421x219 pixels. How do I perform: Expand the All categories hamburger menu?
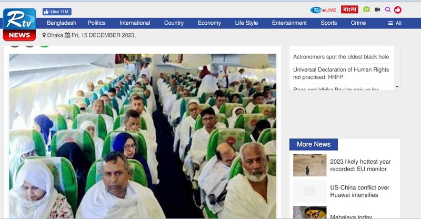click(x=395, y=23)
